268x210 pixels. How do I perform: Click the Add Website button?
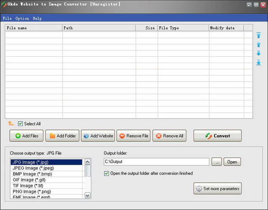click(x=98, y=136)
